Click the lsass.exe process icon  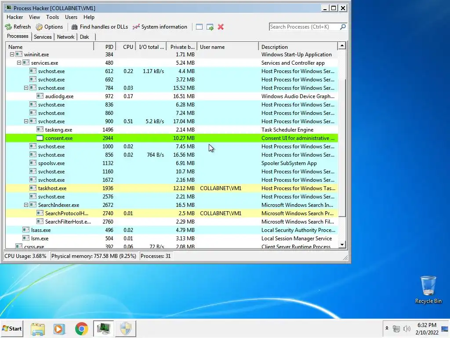26,230
